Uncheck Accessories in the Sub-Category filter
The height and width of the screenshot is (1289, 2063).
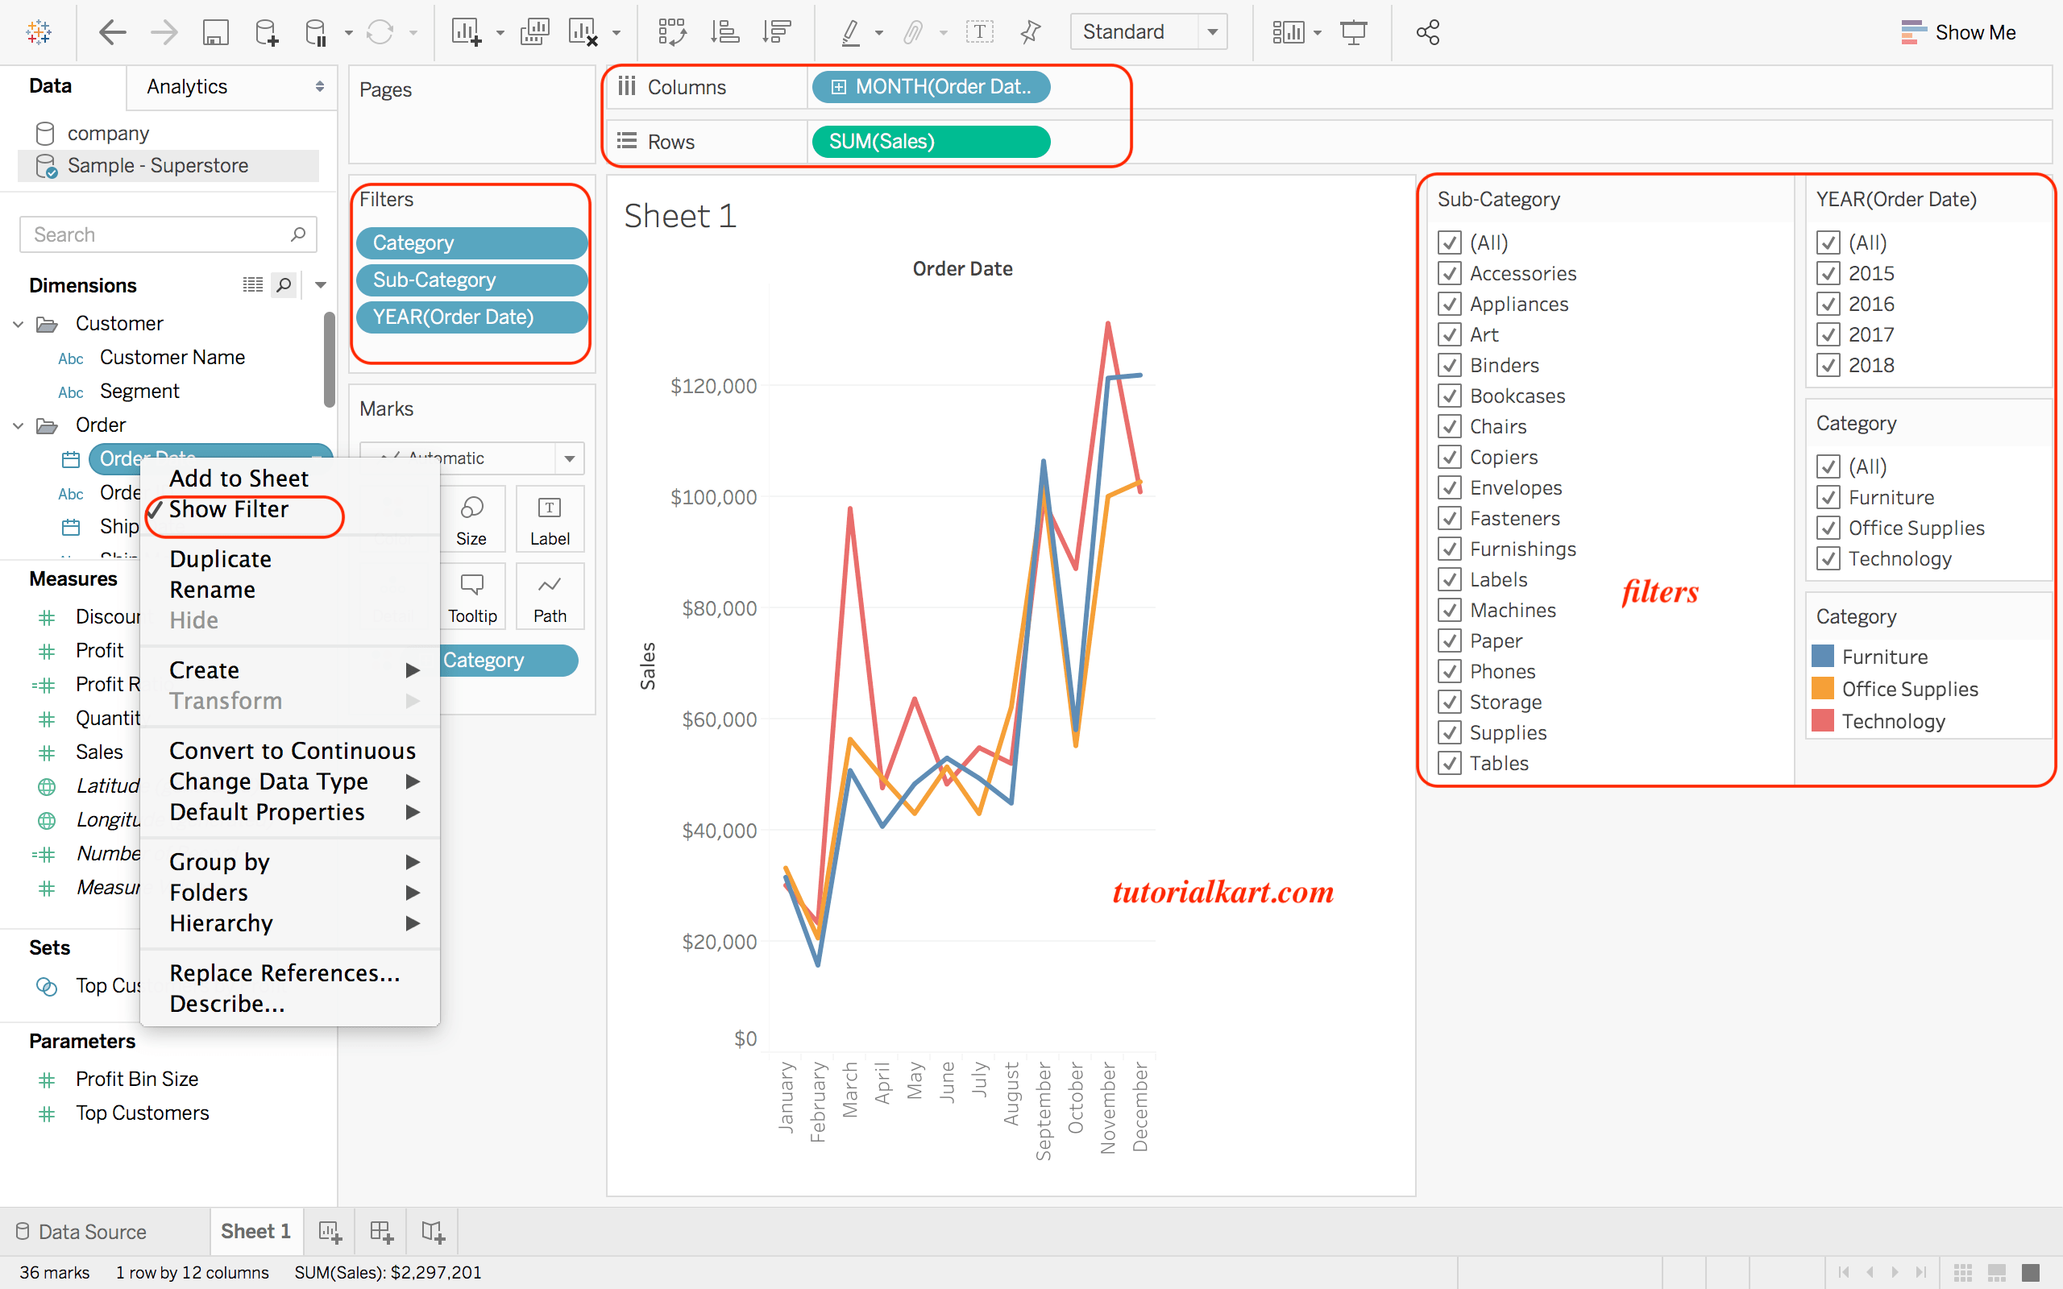[1450, 273]
